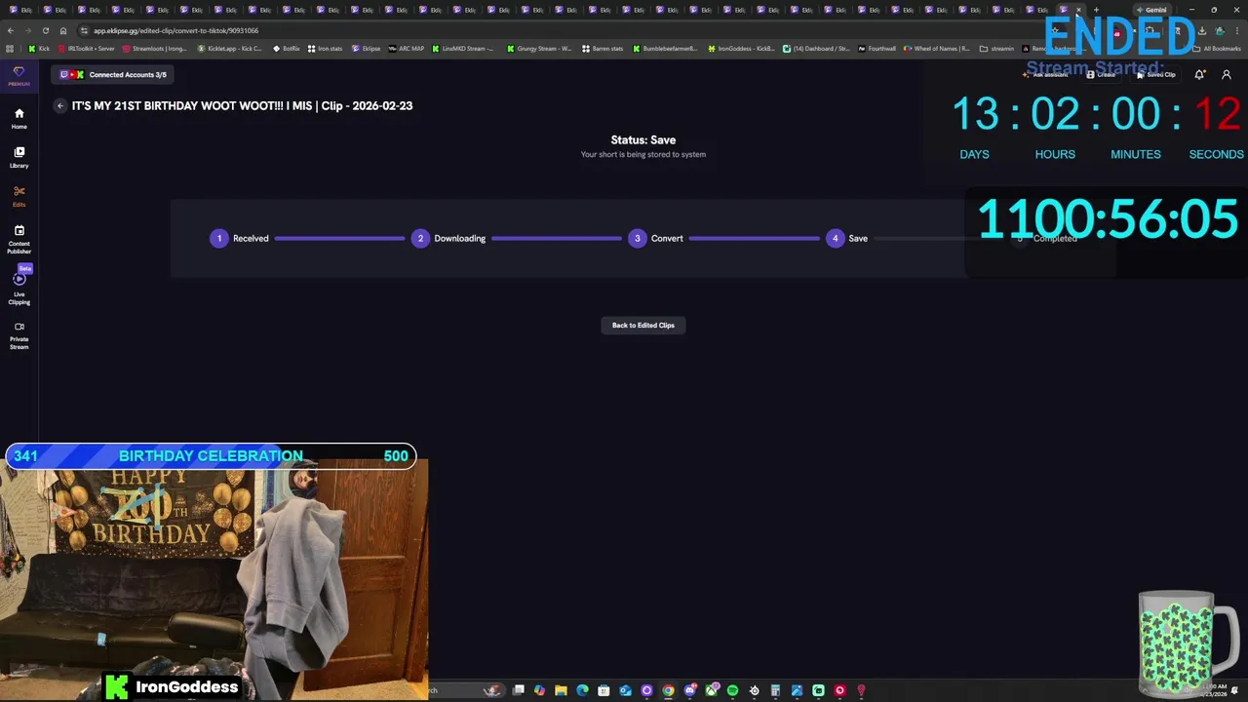Click the Chrome icon in the taskbar
Viewport: 1248px width, 702px height.
pos(668,690)
